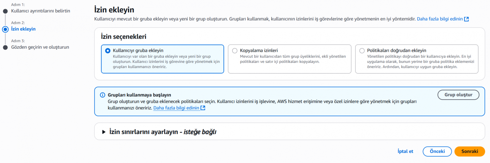Click the Adım 3 step circle indicator
Image resolution: width=490 pixels, height=163 pixels.
(5, 47)
